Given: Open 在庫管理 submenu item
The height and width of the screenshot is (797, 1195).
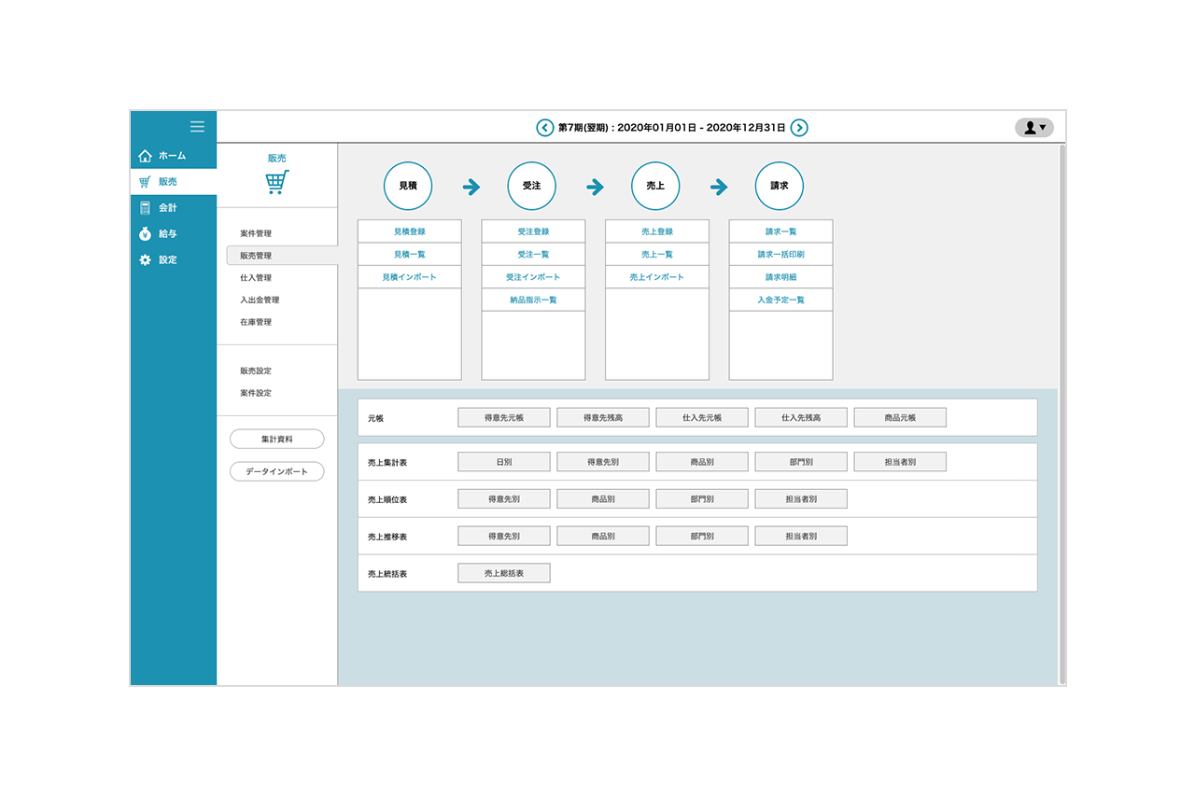Looking at the screenshot, I should coord(256,323).
